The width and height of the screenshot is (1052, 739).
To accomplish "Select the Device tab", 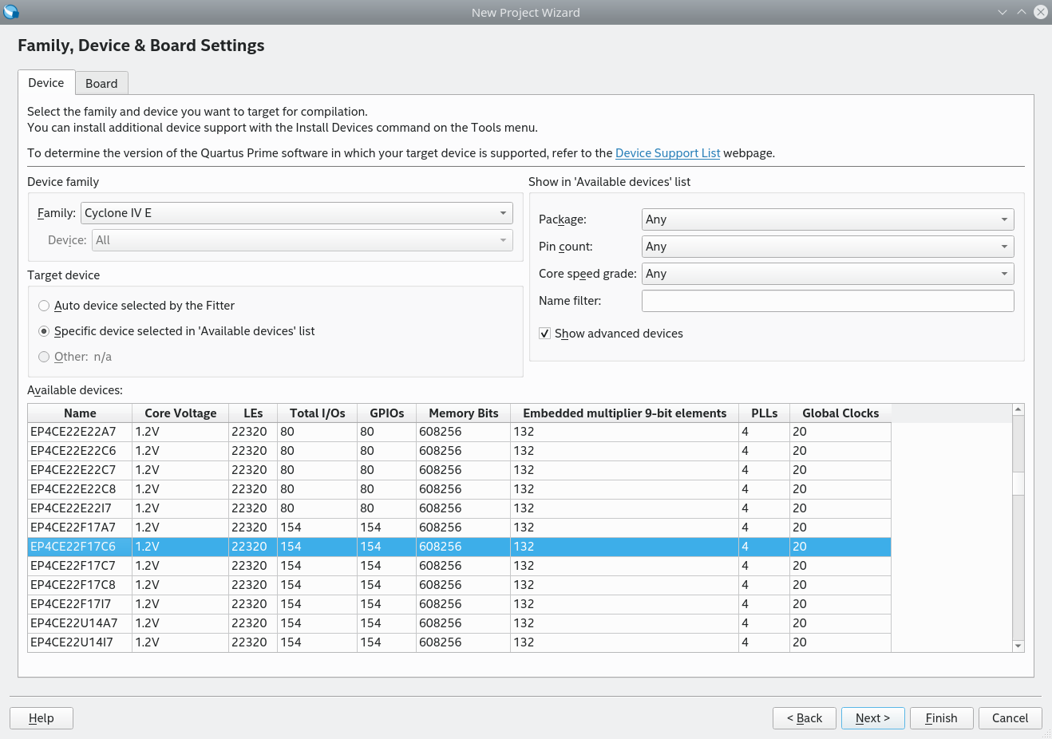I will [46, 82].
